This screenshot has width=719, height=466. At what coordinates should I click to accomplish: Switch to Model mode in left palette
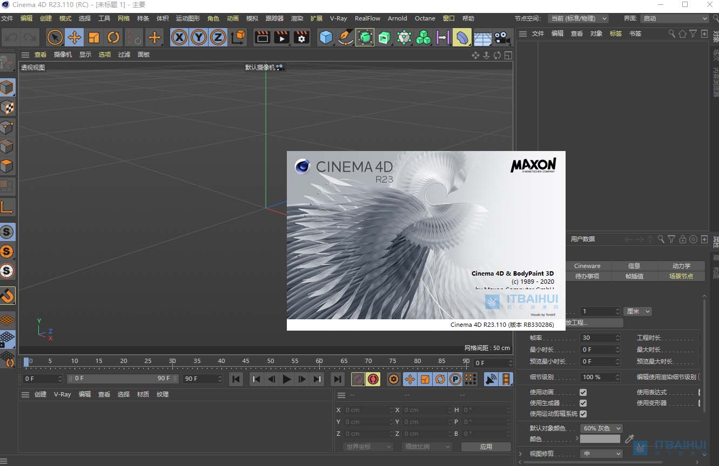7,87
